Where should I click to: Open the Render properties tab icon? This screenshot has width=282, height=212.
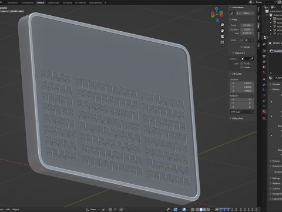(264, 51)
